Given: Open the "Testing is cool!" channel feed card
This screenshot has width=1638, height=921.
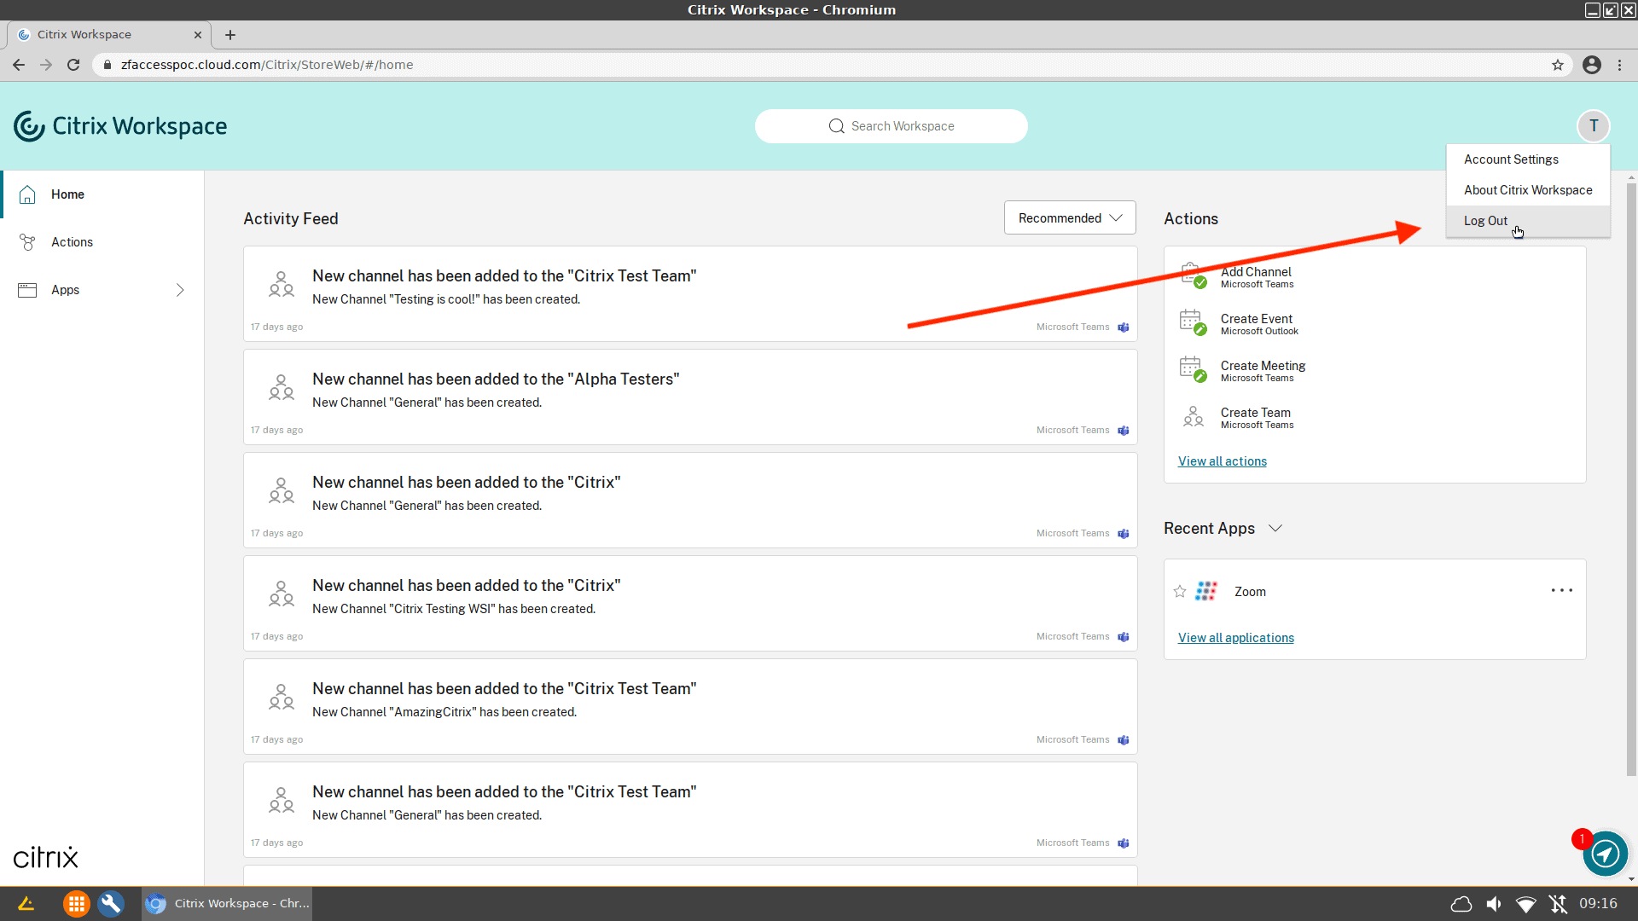Looking at the screenshot, I should [x=690, y=294].
